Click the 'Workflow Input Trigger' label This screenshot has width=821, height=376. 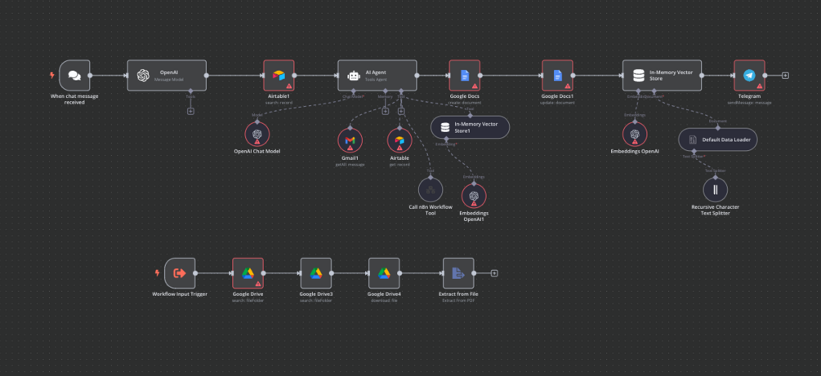pos(180,294)
